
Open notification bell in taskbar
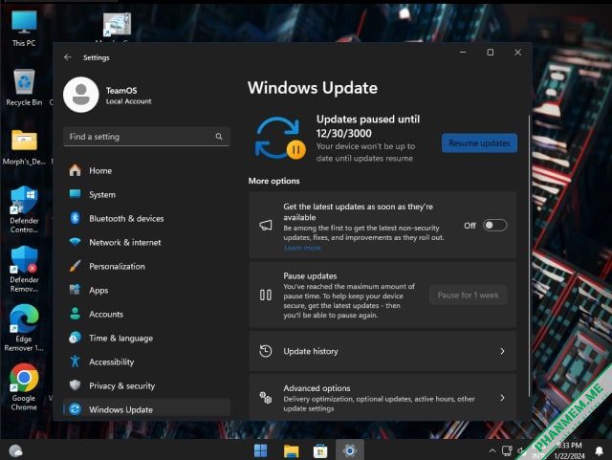click(x=600, y=451)
